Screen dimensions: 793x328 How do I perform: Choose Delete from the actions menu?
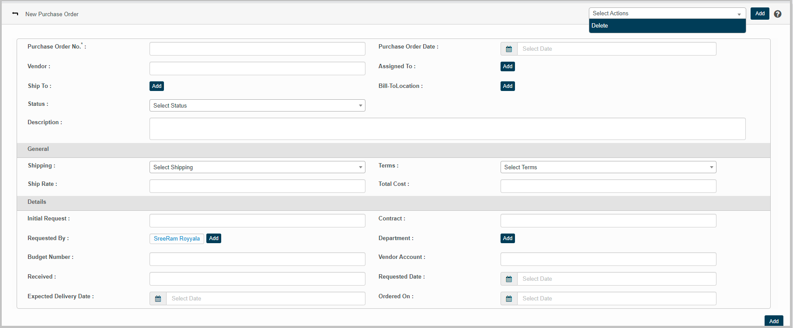pyautogui.click(x=600, y=26)
